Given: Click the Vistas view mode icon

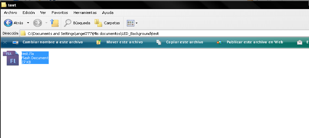Looking at the screenshot, I should pos(130,23).
